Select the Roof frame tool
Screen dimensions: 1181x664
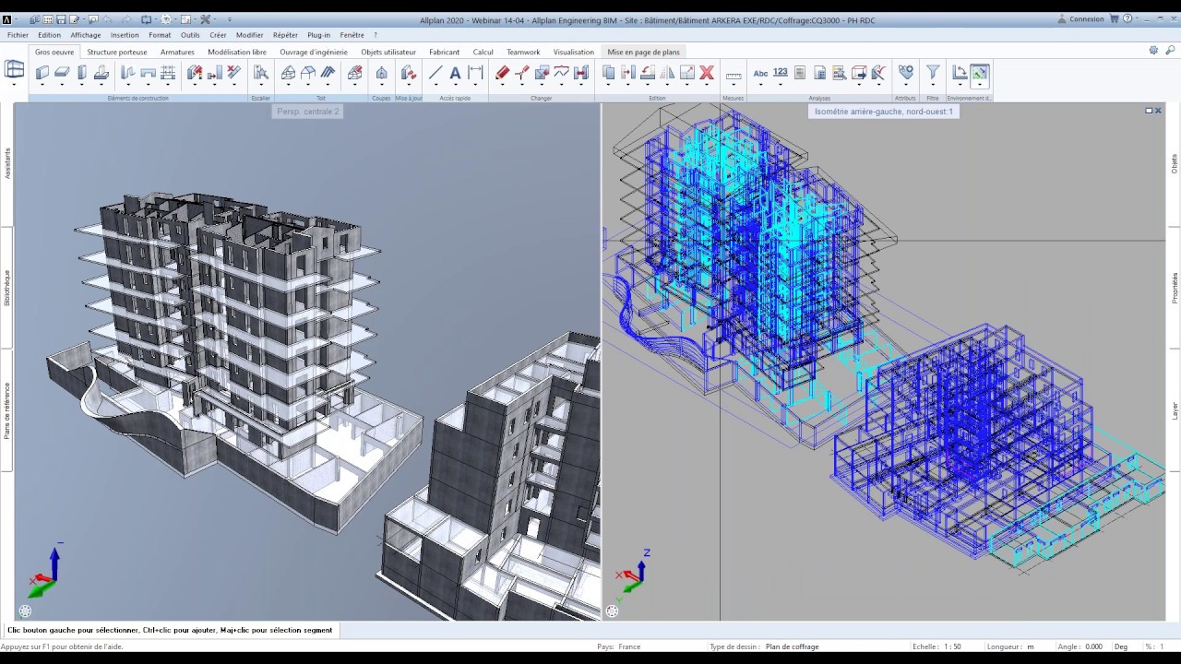coord(288,73)
